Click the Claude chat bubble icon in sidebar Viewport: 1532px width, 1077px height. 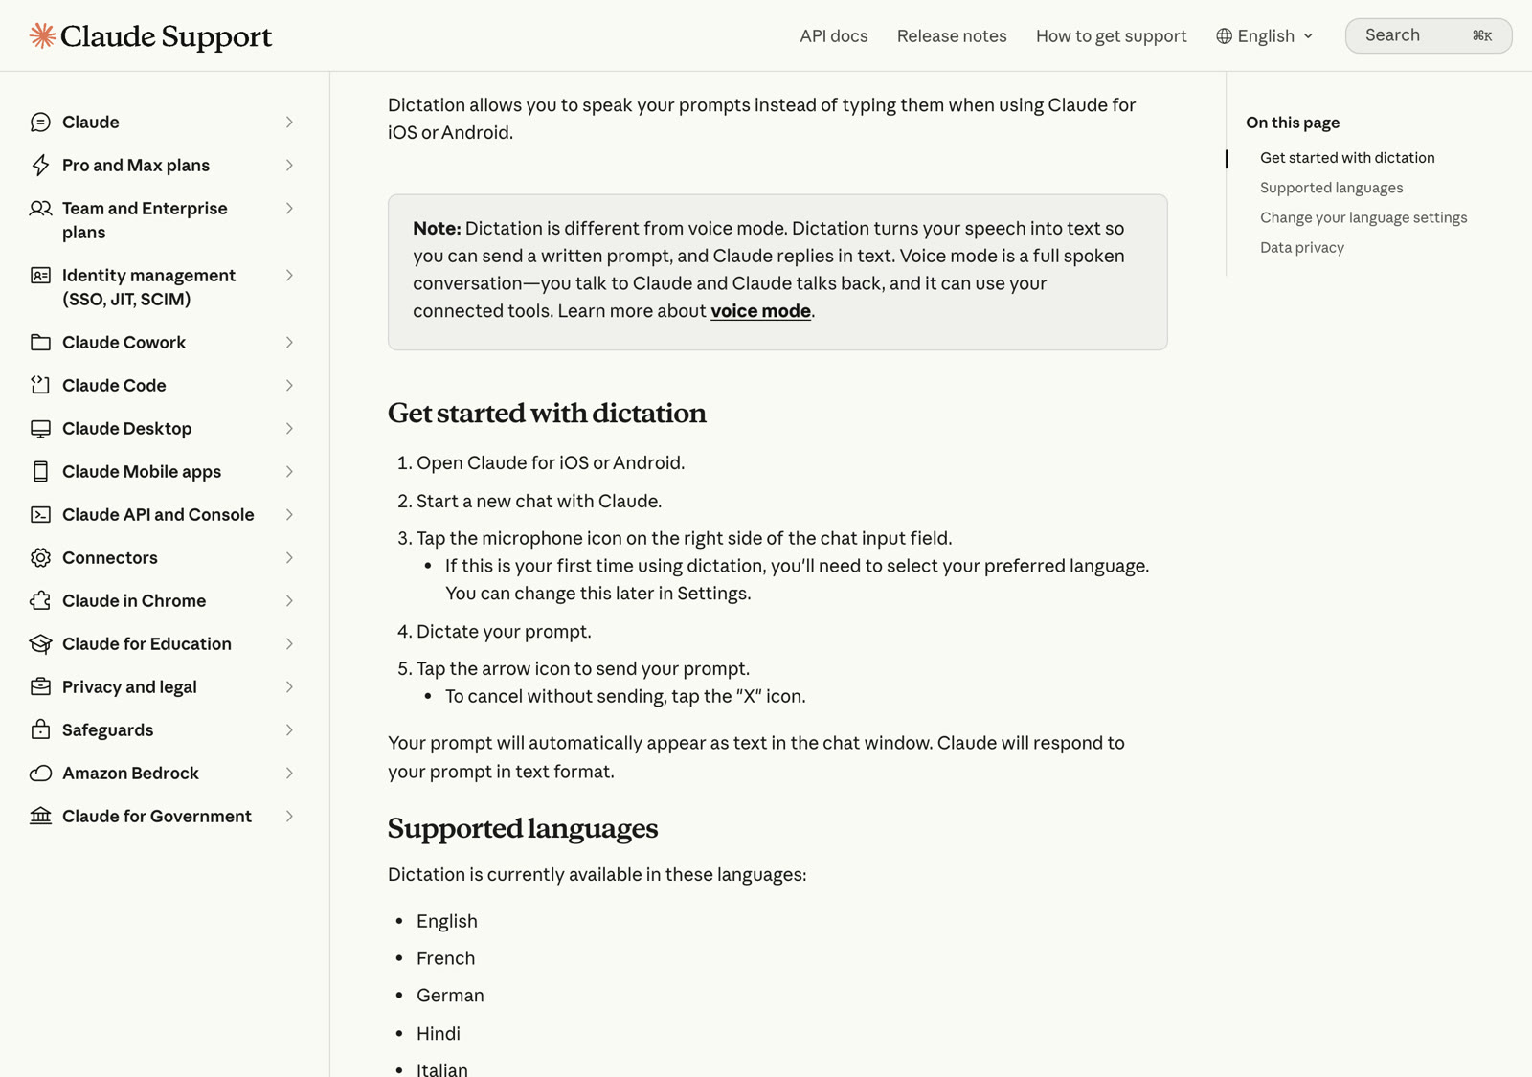40,122
